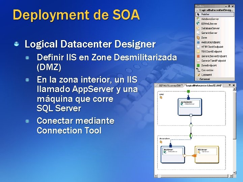Click the horizontal scrollbar left arrow

156,176
